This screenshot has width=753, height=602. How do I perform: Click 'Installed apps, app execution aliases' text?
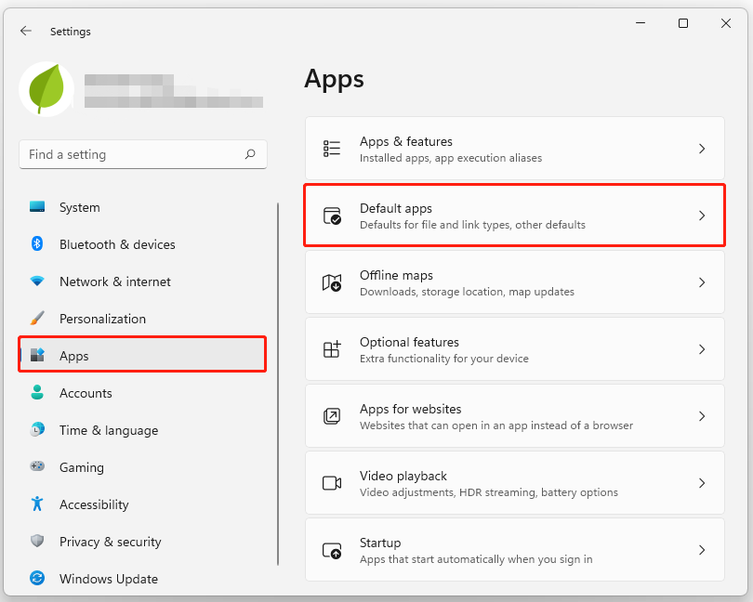click(451, 158)
